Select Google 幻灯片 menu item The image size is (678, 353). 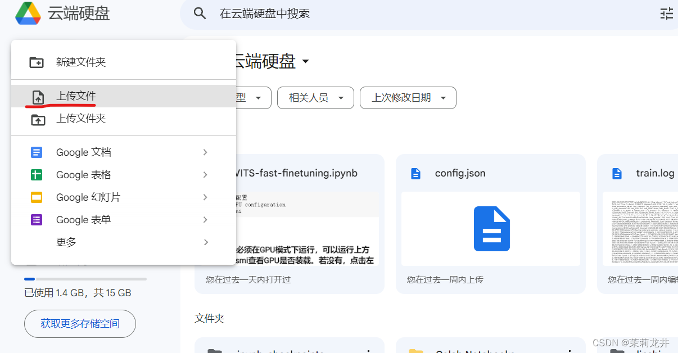tap(124, 197)
